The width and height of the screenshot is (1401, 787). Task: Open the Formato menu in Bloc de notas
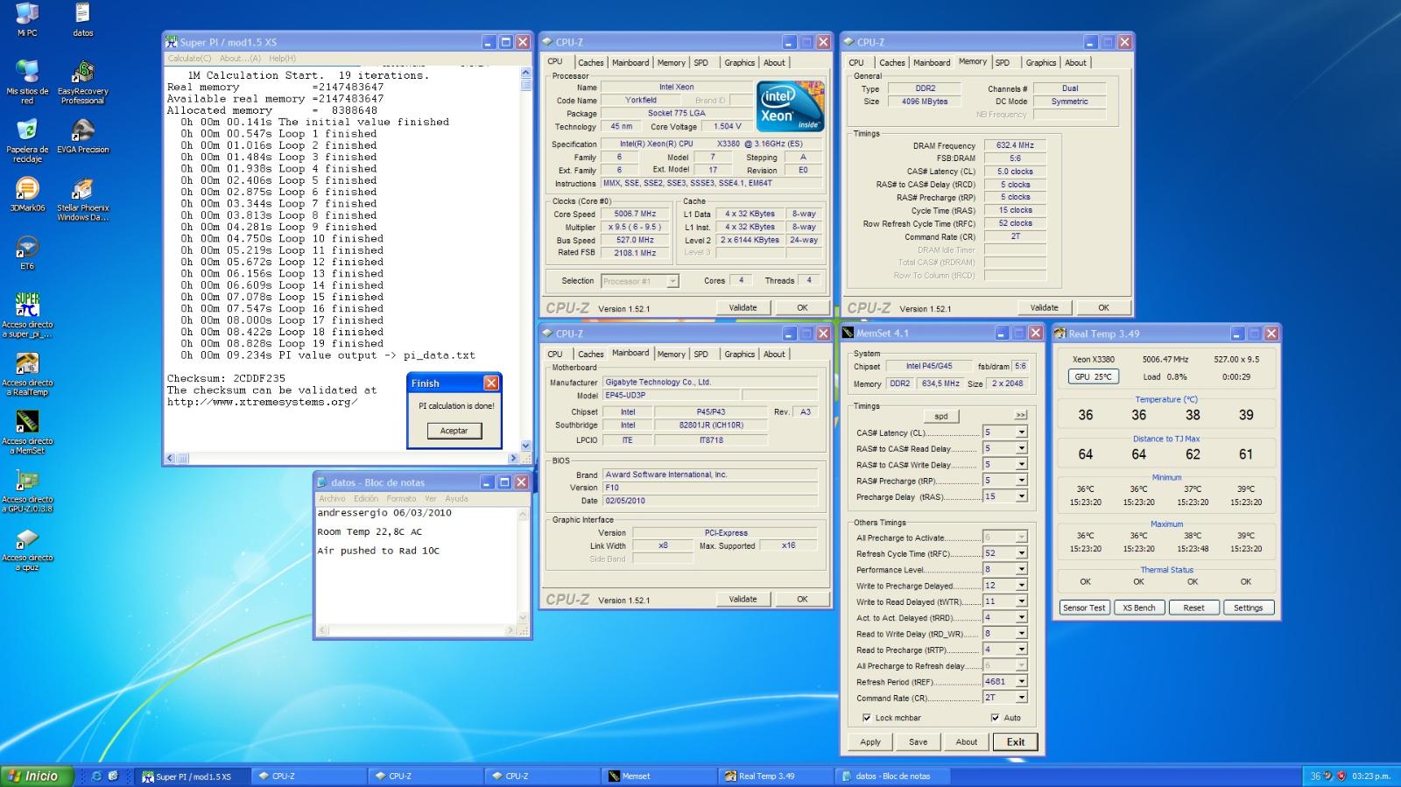point(401,498)
